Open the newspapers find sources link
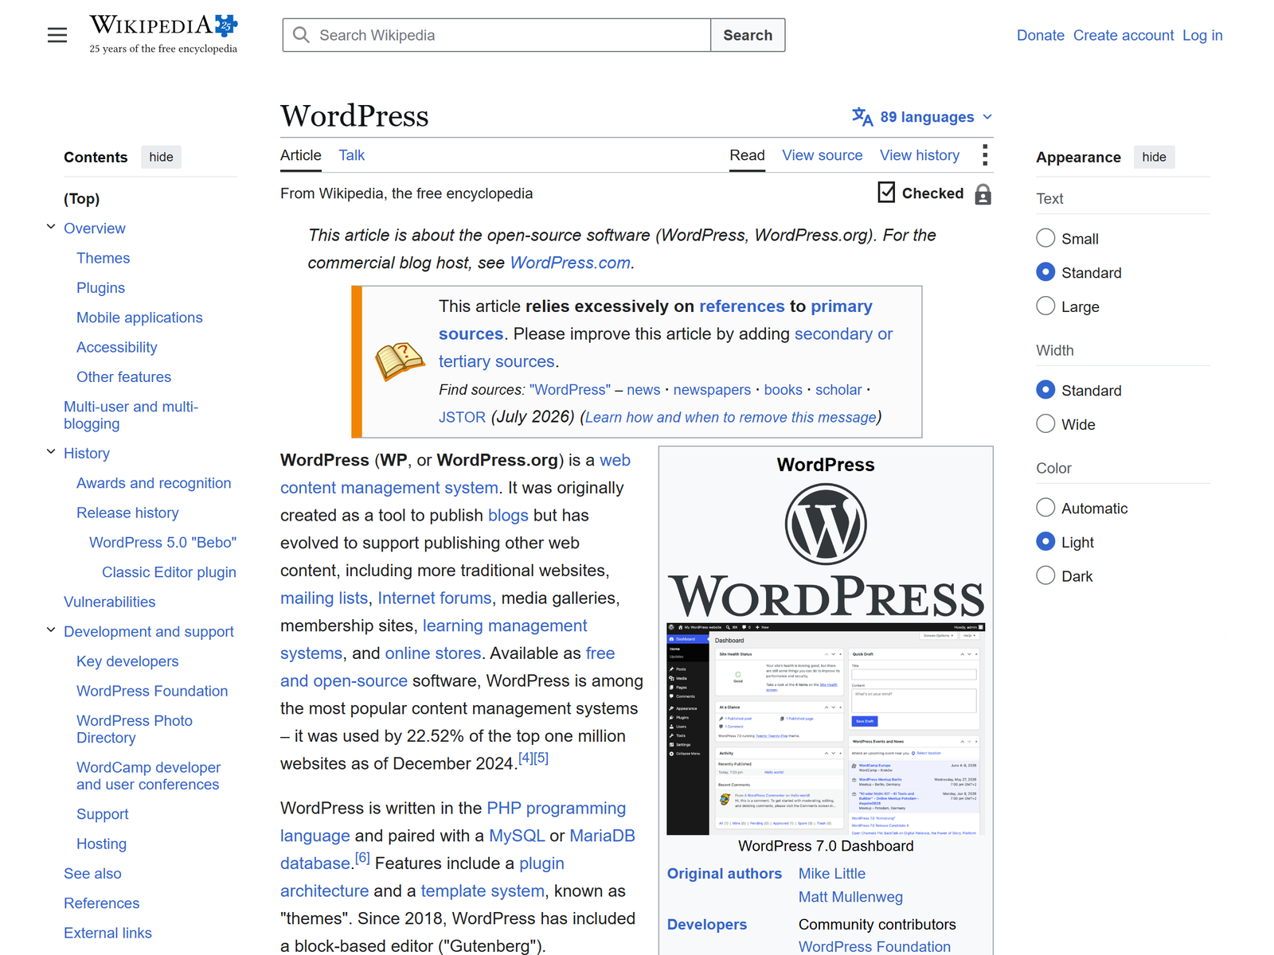The height and width of the screenshot is (955, 1274). tap(712, 390)
